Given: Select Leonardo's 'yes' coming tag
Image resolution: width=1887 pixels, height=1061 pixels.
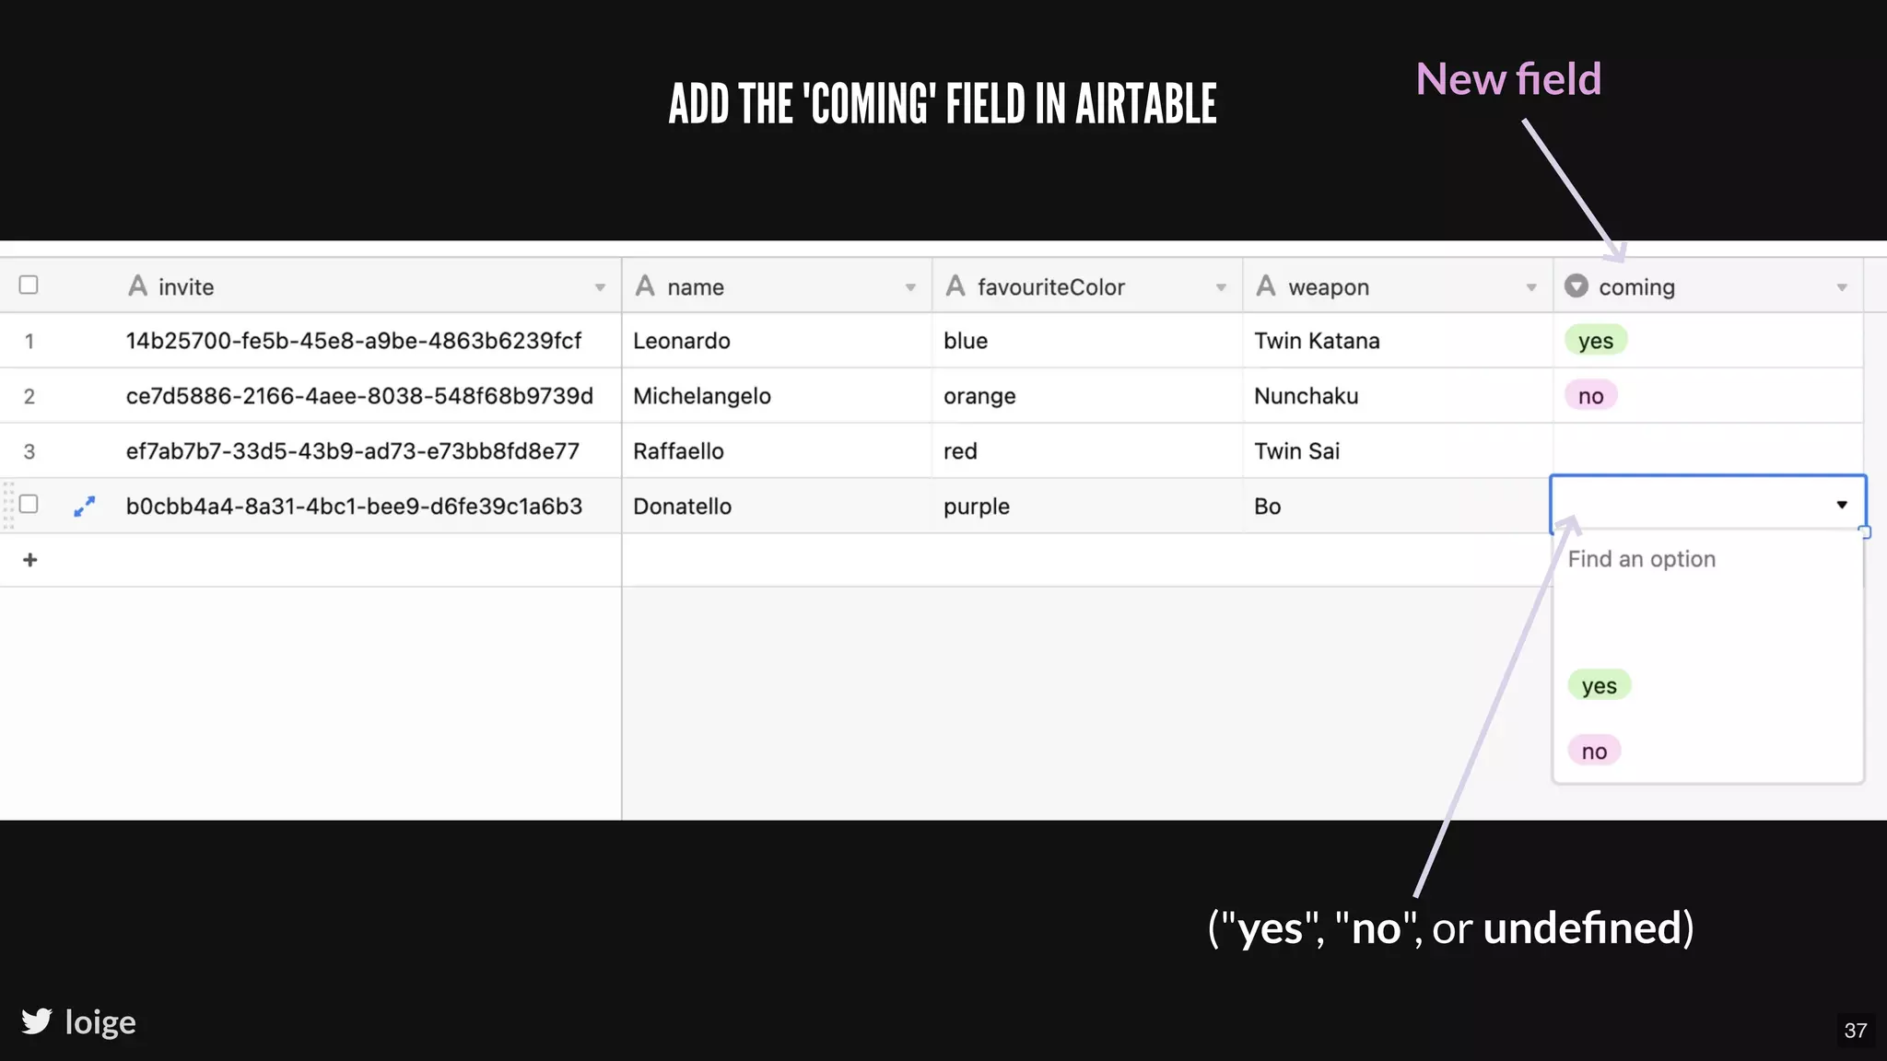Looking at the screenshot, I should coord(1596,340).
